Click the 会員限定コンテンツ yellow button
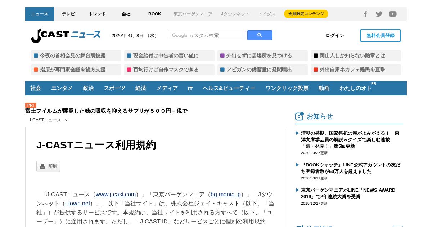The height and width of the screenshot is (227, 432). 306,14
